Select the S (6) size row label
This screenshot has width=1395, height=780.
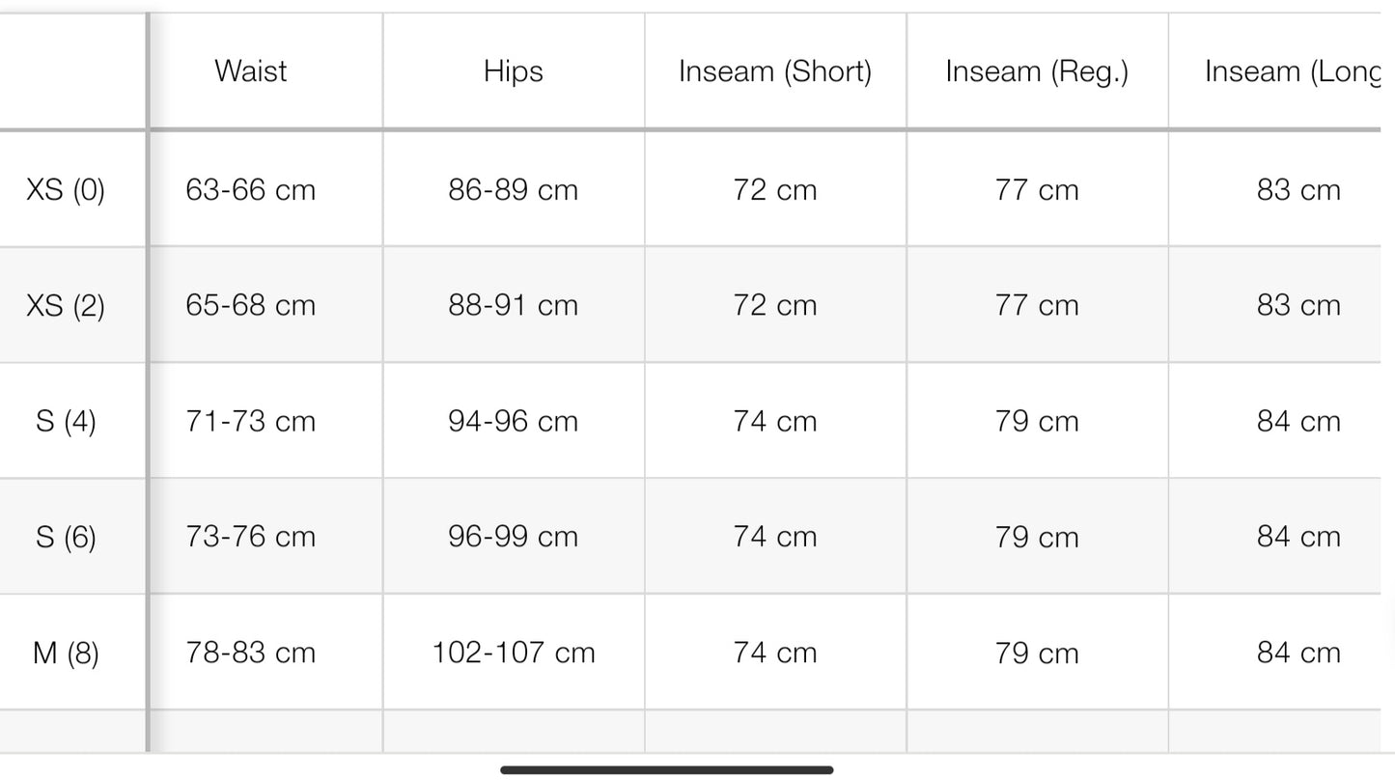point(66,537)
